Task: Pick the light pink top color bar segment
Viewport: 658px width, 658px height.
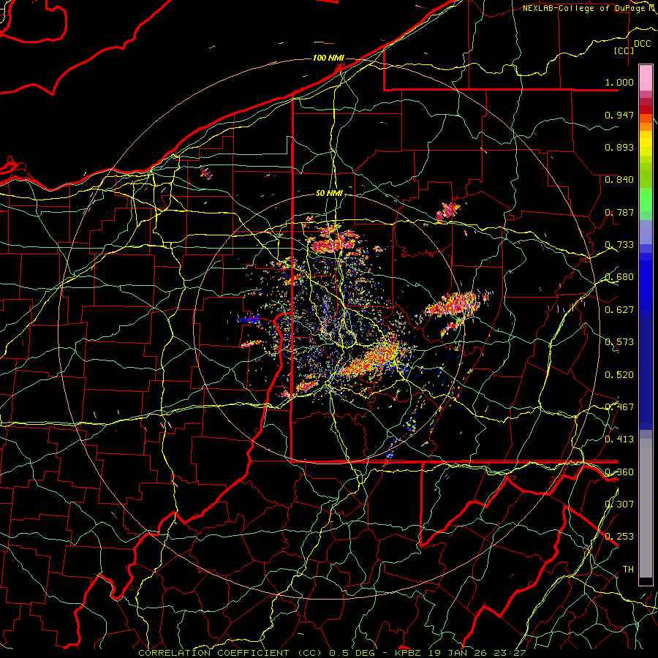Action: click(x=646, y=77)
